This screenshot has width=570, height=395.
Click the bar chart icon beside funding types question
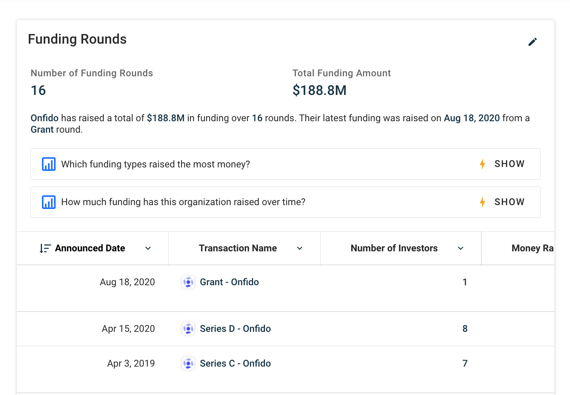click(49, 164)
